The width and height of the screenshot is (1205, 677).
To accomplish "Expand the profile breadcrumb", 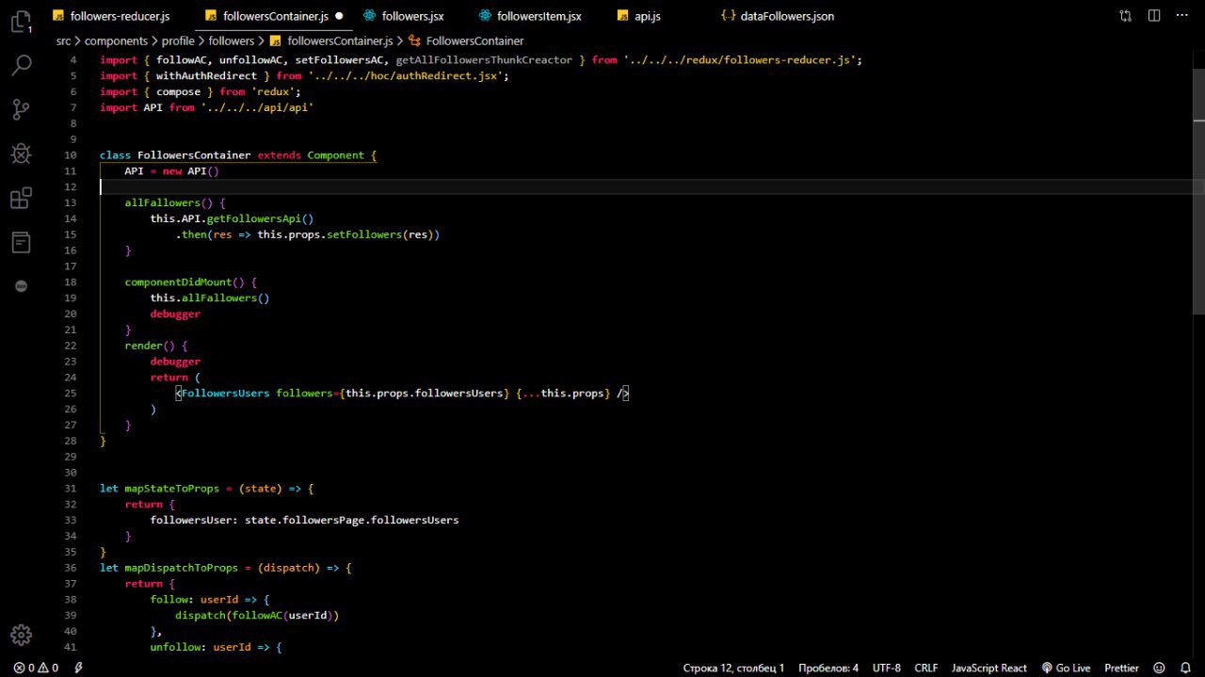I will click(x=178, y=40).
